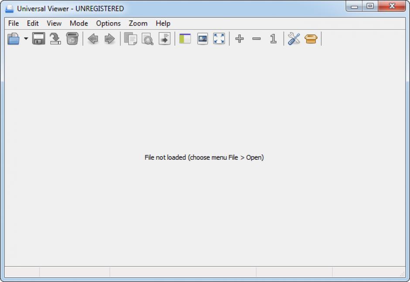The height and width of the screenshot is (282, 410).
Task: Minimize the Universal Viewer window
Action: 354,6
